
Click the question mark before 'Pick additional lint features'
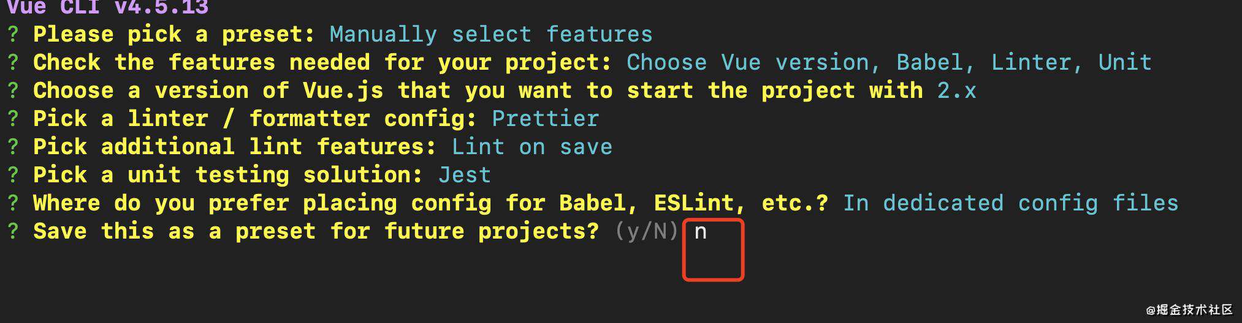click(13, 147)
